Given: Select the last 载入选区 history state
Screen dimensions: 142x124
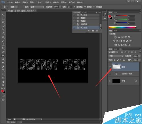Looking at the screenshot, I should tap(86, 28).
